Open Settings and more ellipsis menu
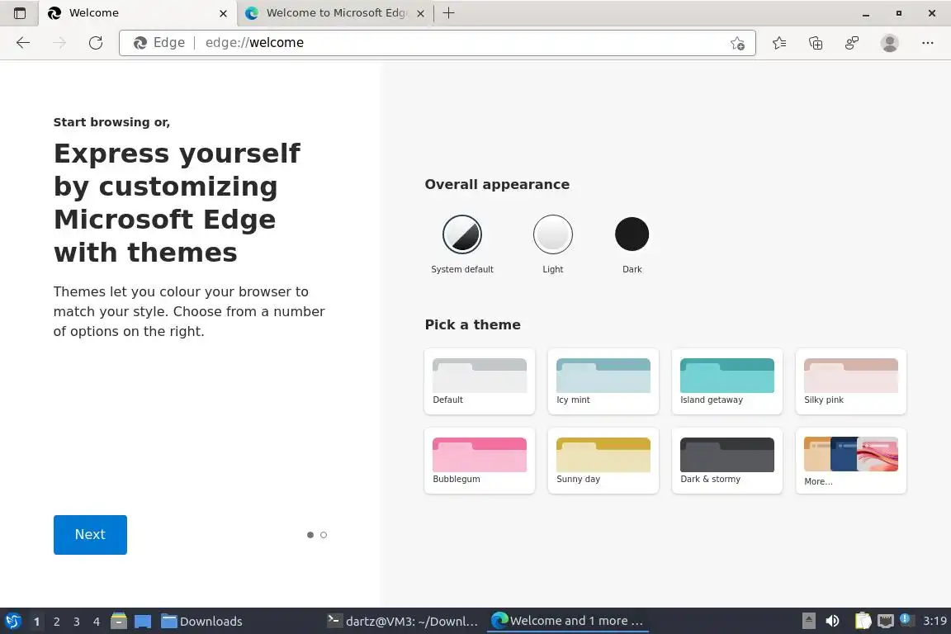The height and width of the screenshot is (634, 951). click(927, 42)
